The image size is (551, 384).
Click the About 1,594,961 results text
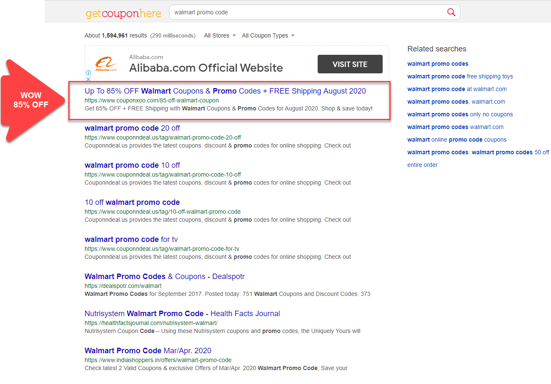click(x=116, y=35)
